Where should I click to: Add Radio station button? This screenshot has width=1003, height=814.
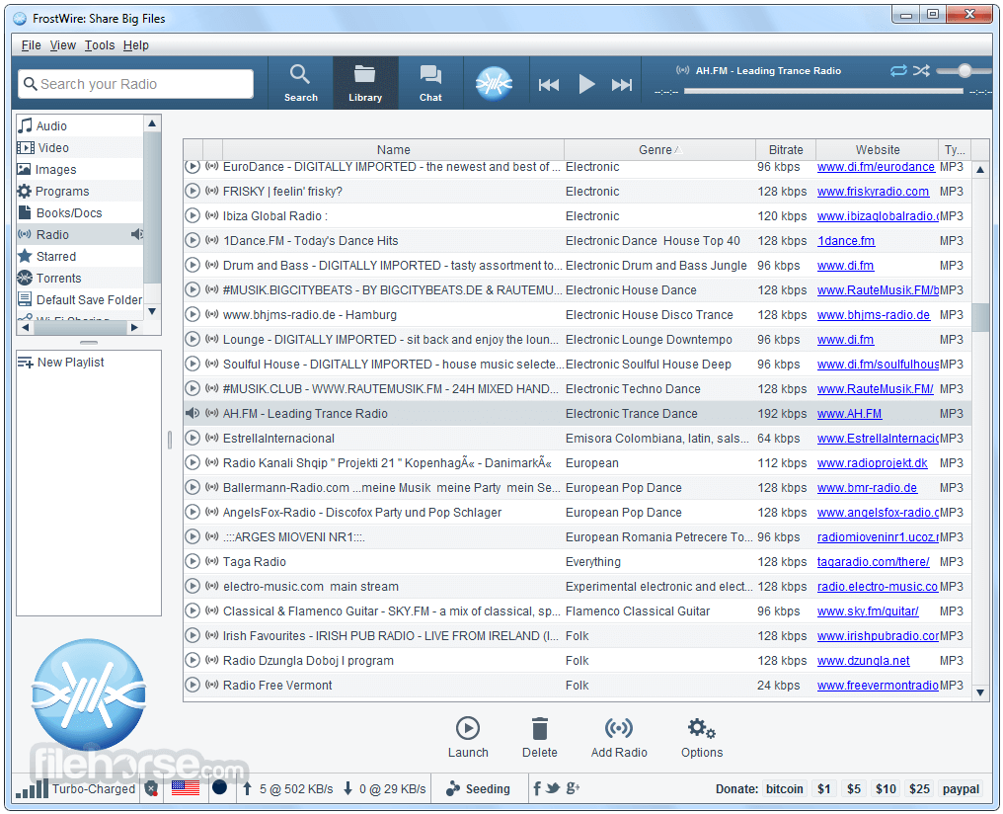click(619, 737)
